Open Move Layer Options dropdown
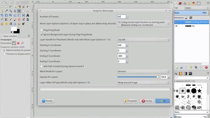Image resolution: width=210 pixels, height=118 pixels. pyautogui.click(x=144, y=24)
